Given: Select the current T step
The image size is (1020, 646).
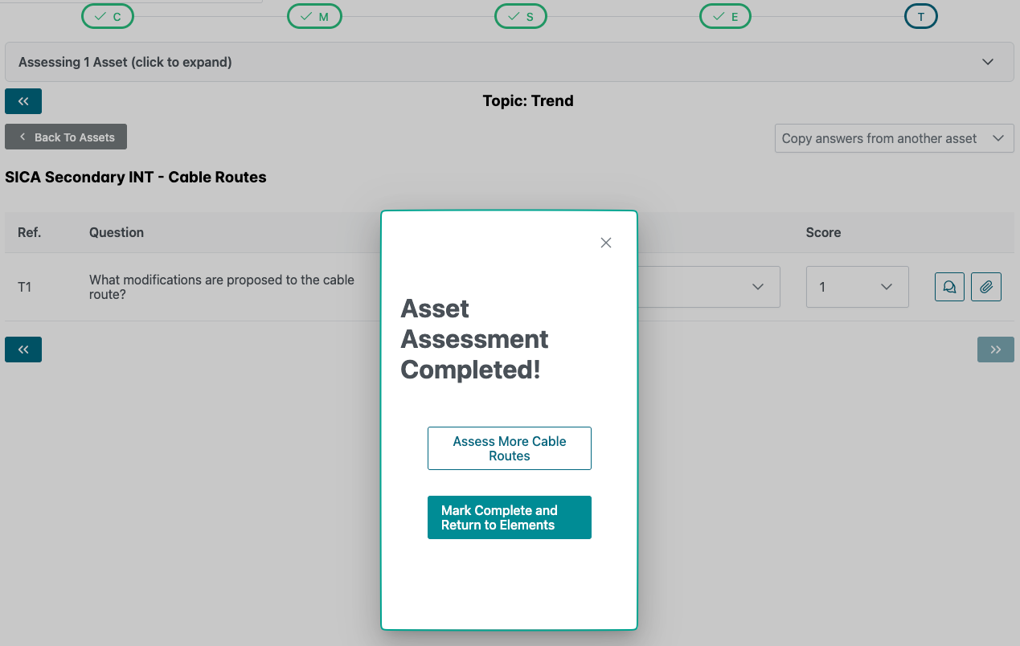Looking at the screenshot, I should click(x=920, y=16).
